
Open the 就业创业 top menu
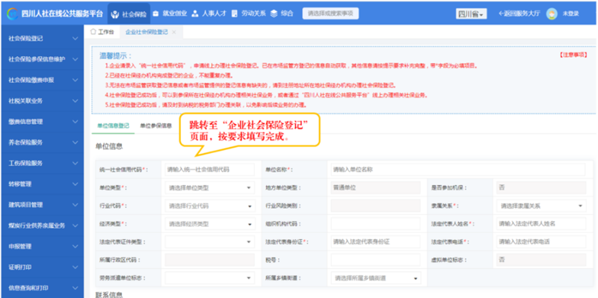170,13
